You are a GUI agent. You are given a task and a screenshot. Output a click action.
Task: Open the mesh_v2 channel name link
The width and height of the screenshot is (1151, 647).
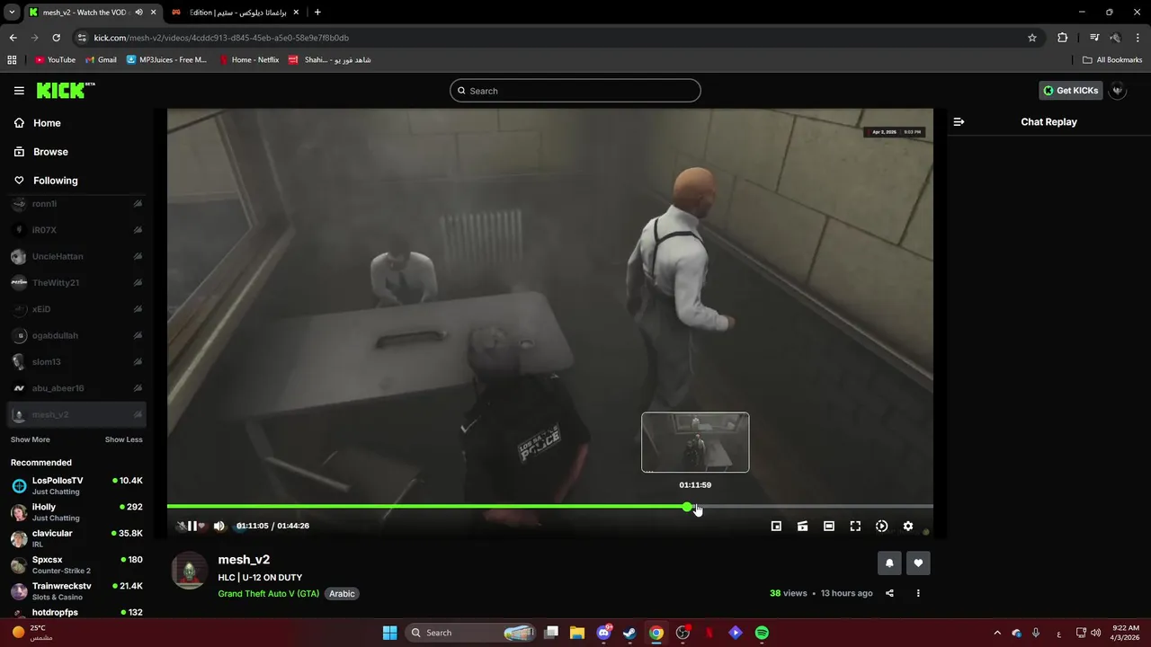244,560
